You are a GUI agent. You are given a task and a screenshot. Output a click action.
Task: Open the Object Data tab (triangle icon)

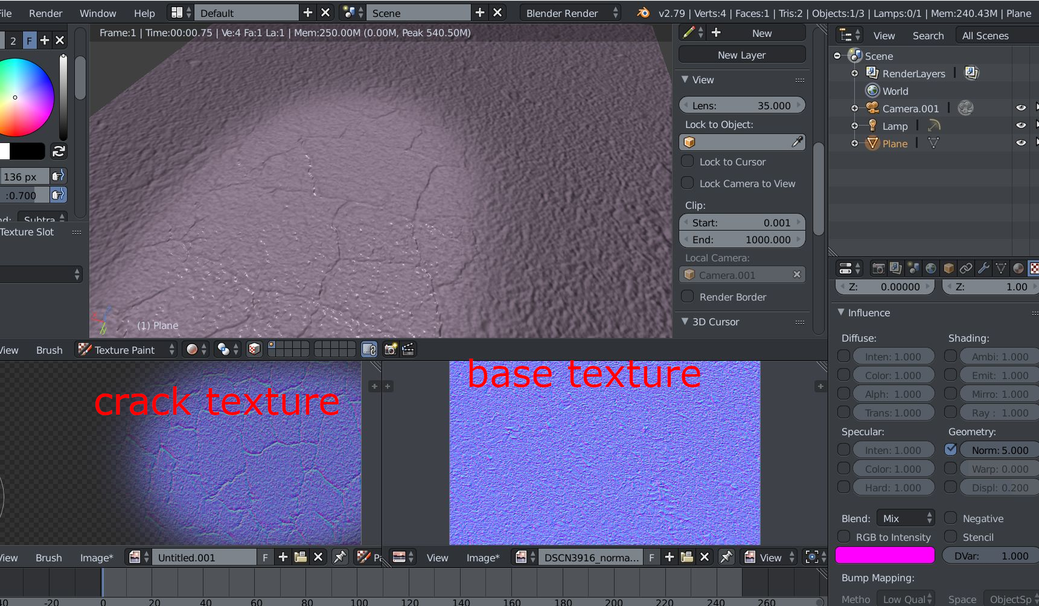pyautogui.click(x=1001, y=269)
